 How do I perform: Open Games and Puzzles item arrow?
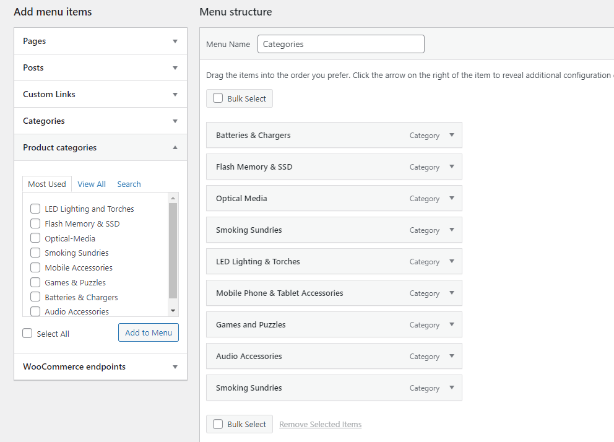pyautogui.click(x=452, y=324)
